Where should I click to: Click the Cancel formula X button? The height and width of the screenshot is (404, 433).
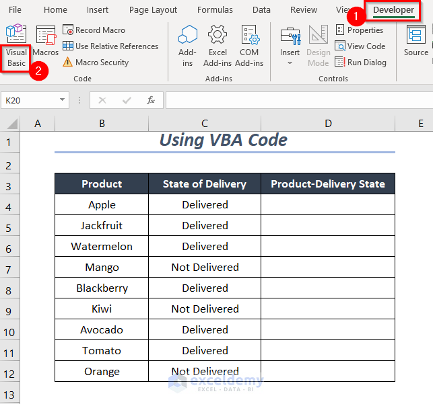(102, 100)
